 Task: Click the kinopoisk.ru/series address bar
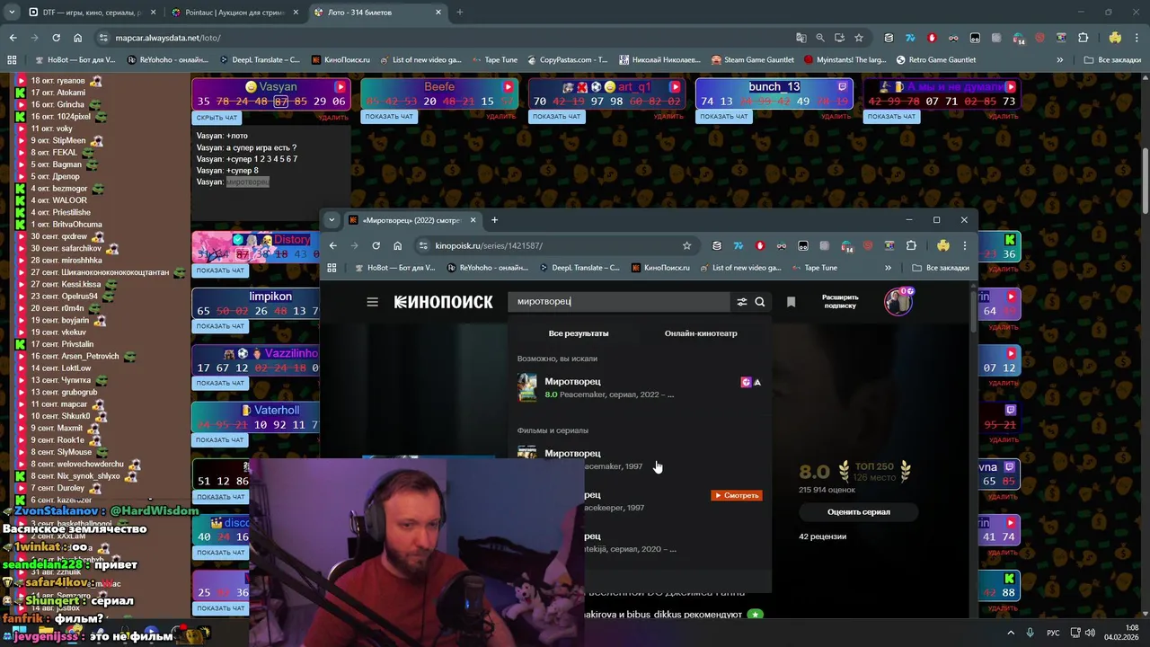553,245
